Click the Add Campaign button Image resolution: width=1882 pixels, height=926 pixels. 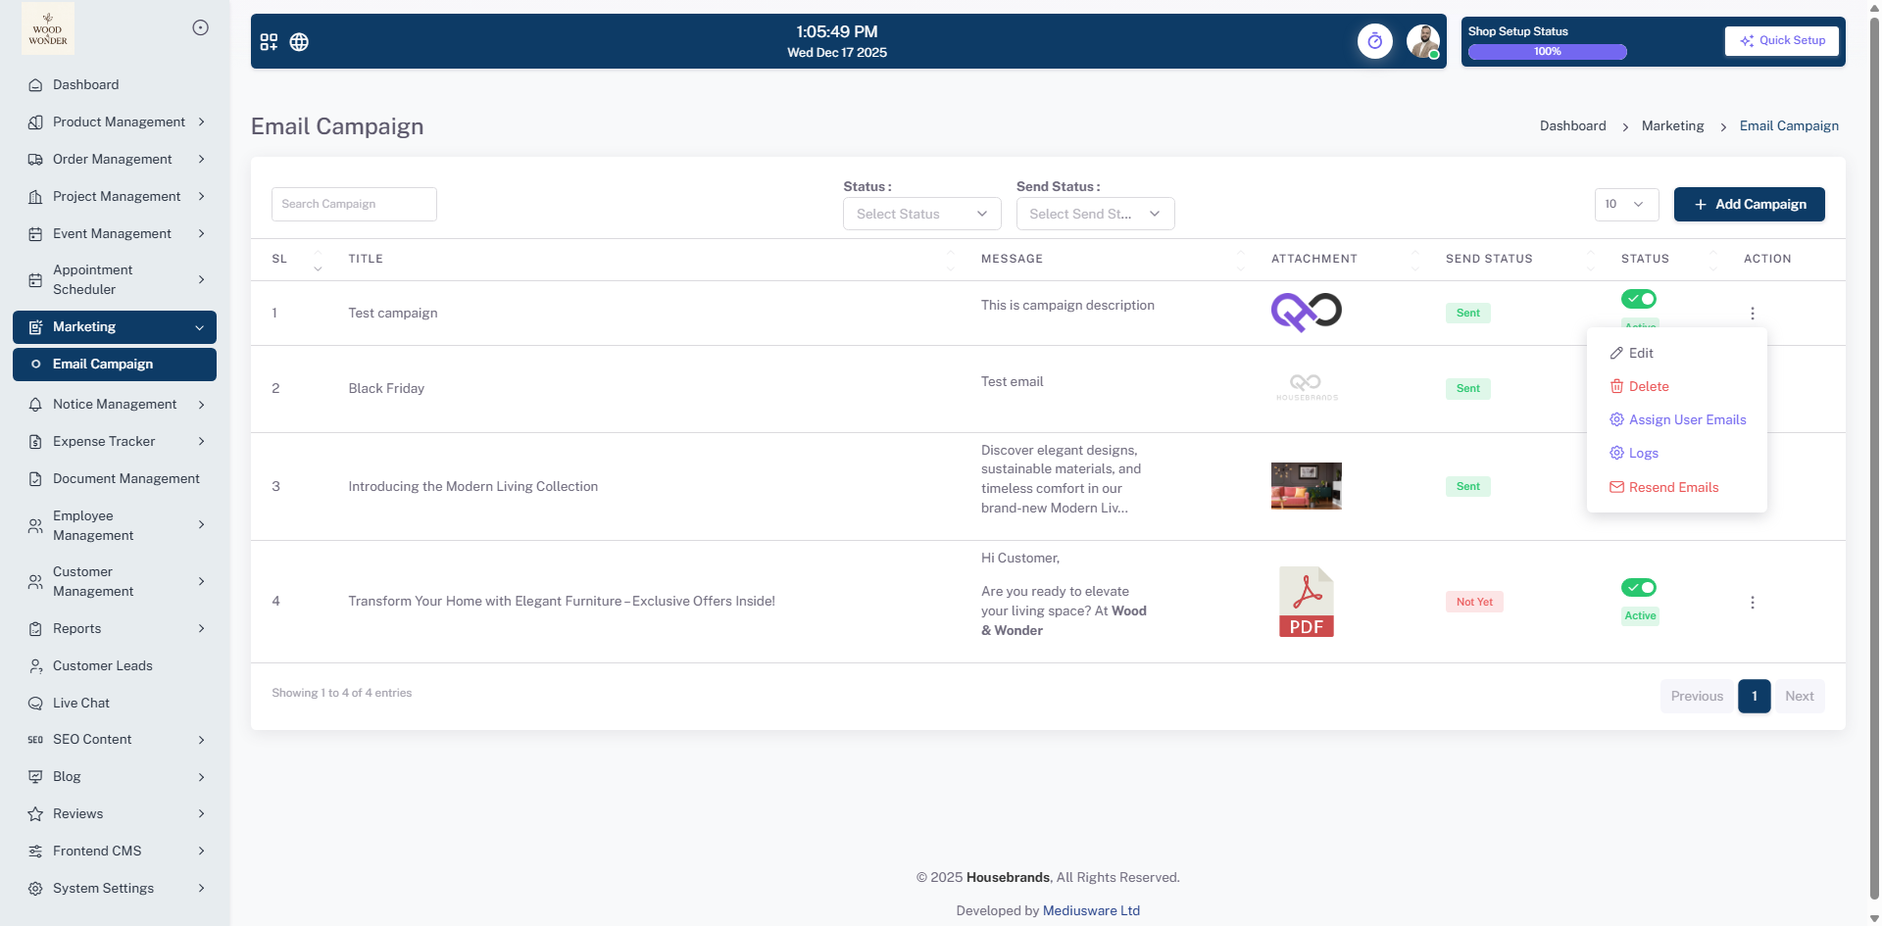[x=1749, y=204]
